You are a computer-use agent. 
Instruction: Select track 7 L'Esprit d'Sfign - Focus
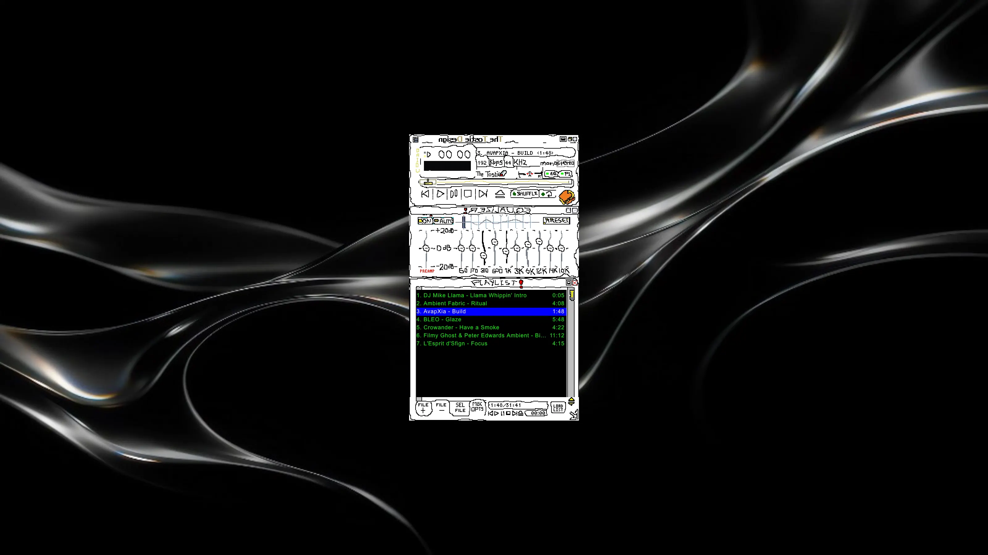[x=491, y=343]
